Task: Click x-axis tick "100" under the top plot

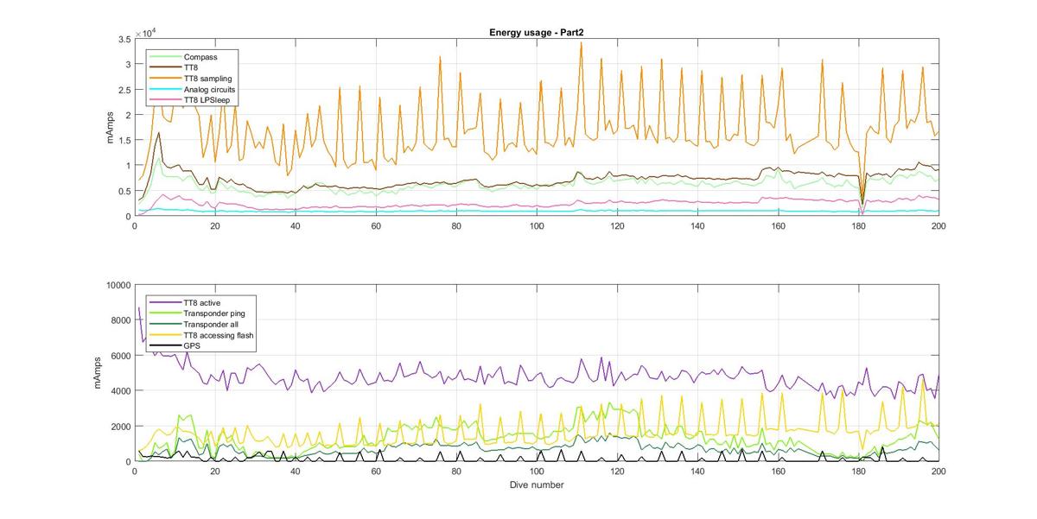Action: point(537,226)
